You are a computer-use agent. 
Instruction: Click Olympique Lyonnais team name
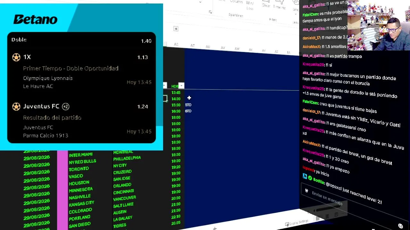[x=48, y=78]
